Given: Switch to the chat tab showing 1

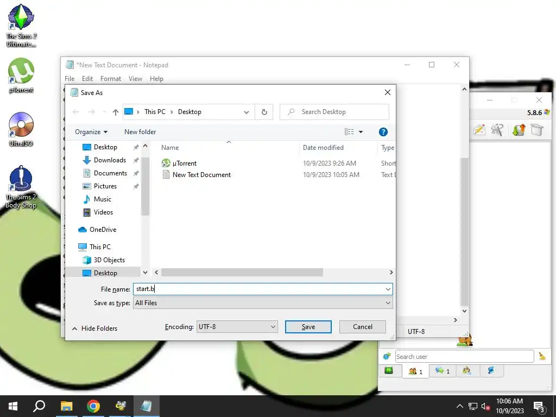Looking at the screenshot, I should click(x=443, y=371).
